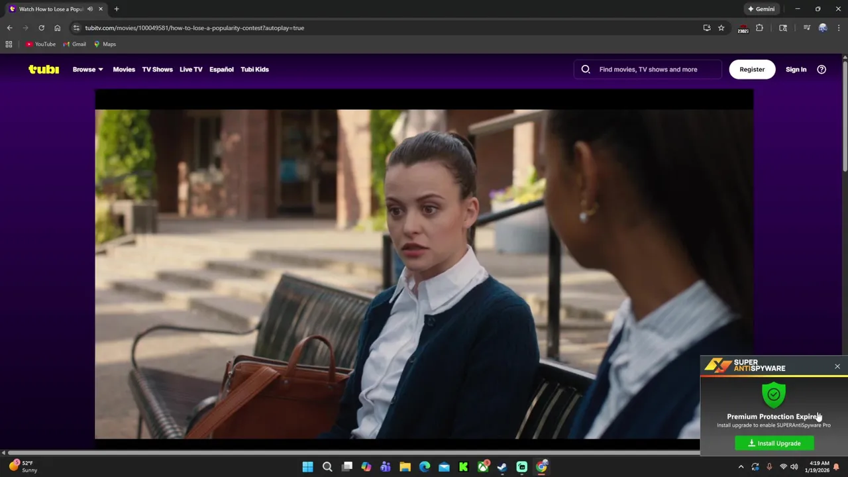Open the TV Shows section
848x477 pixels.
pyautogui.click(x=157, y=69)
